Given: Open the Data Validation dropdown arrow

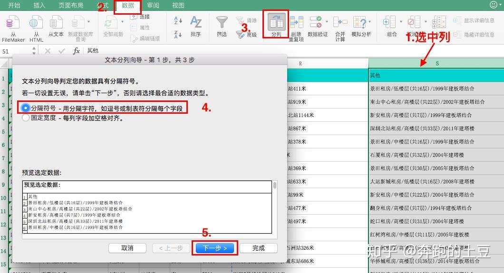Looking at the screenshot, I should 327,22.
